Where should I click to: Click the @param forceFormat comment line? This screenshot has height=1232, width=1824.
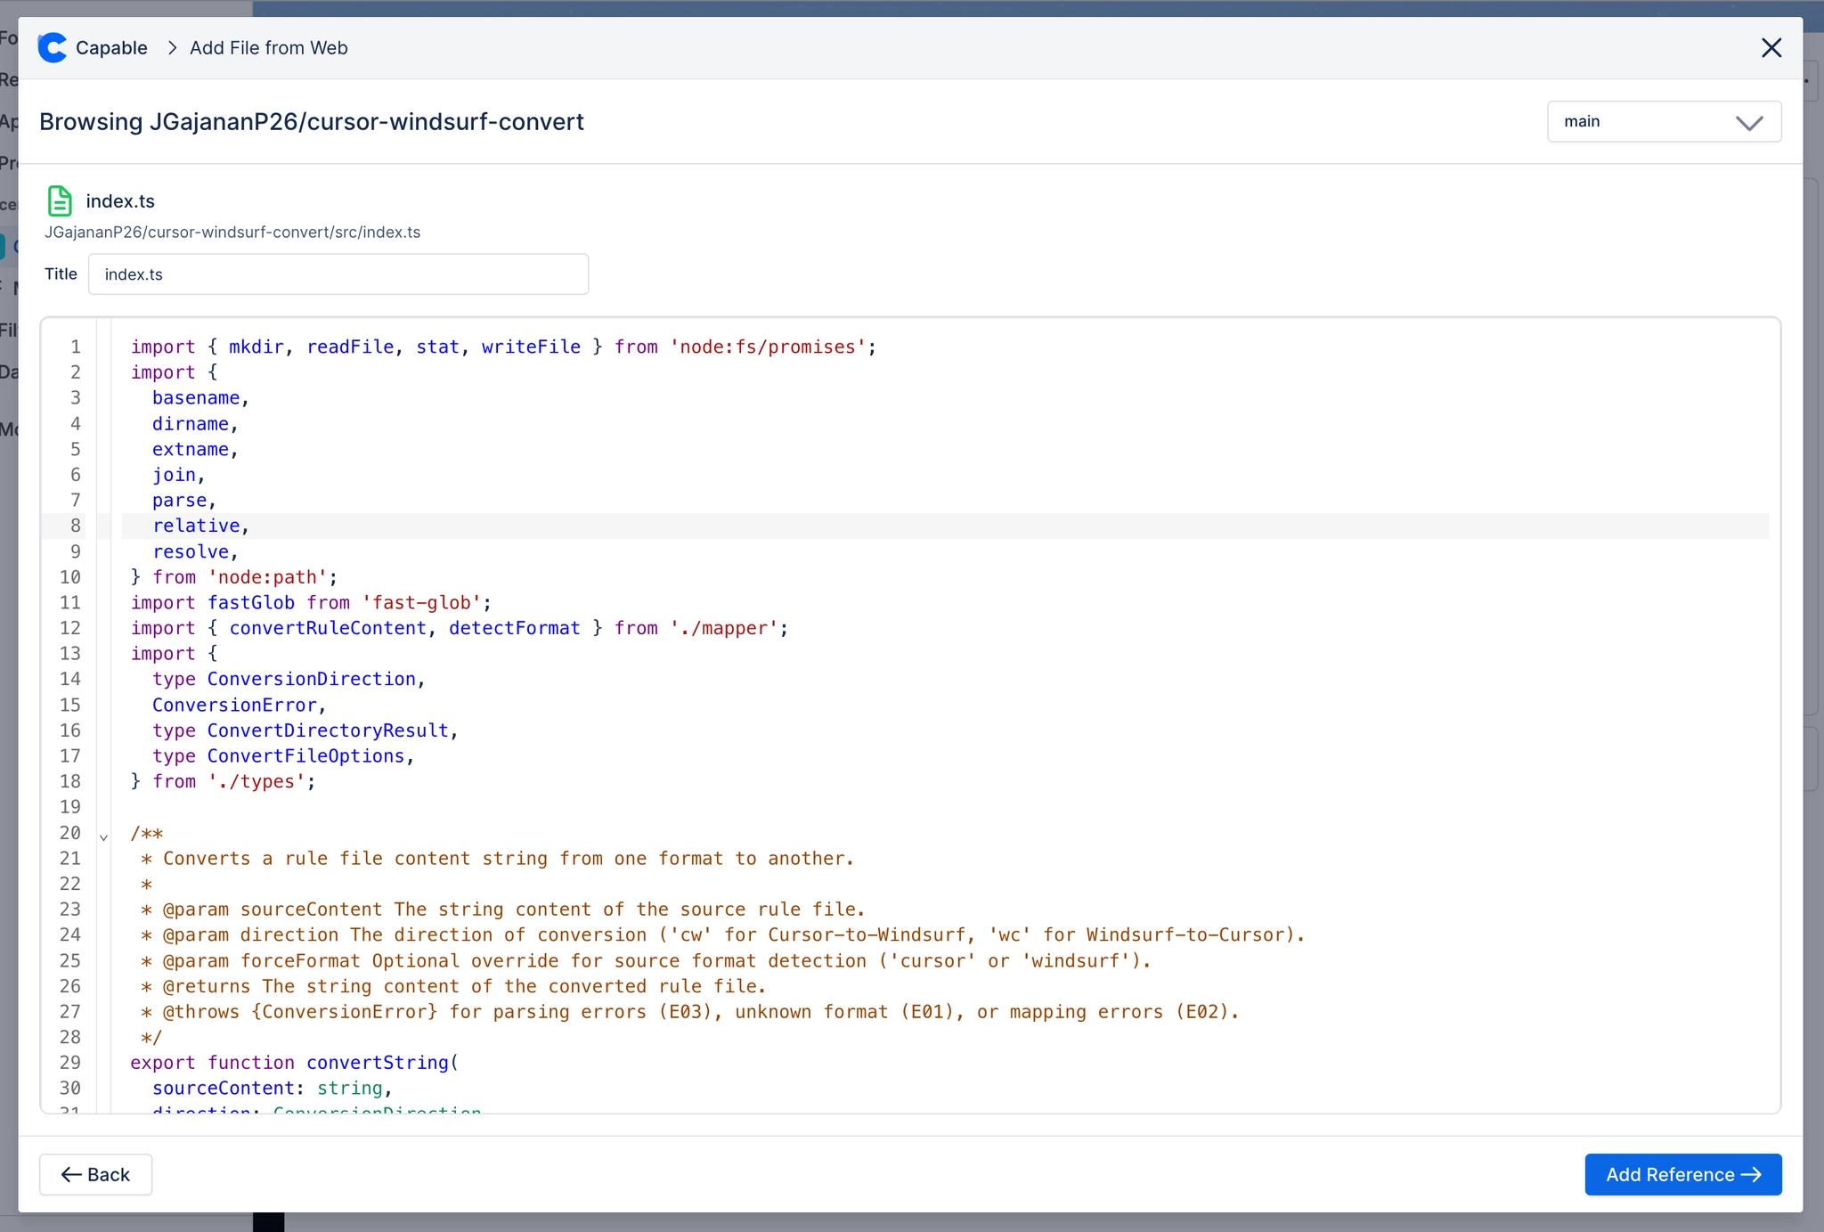[x=646, y=961]
